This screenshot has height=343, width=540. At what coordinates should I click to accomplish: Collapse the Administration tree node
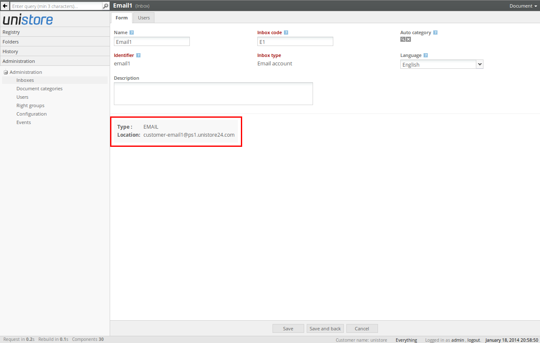click(6, 72)
